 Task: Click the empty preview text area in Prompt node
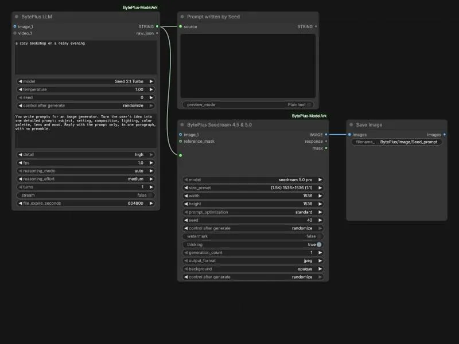point(248,66)
